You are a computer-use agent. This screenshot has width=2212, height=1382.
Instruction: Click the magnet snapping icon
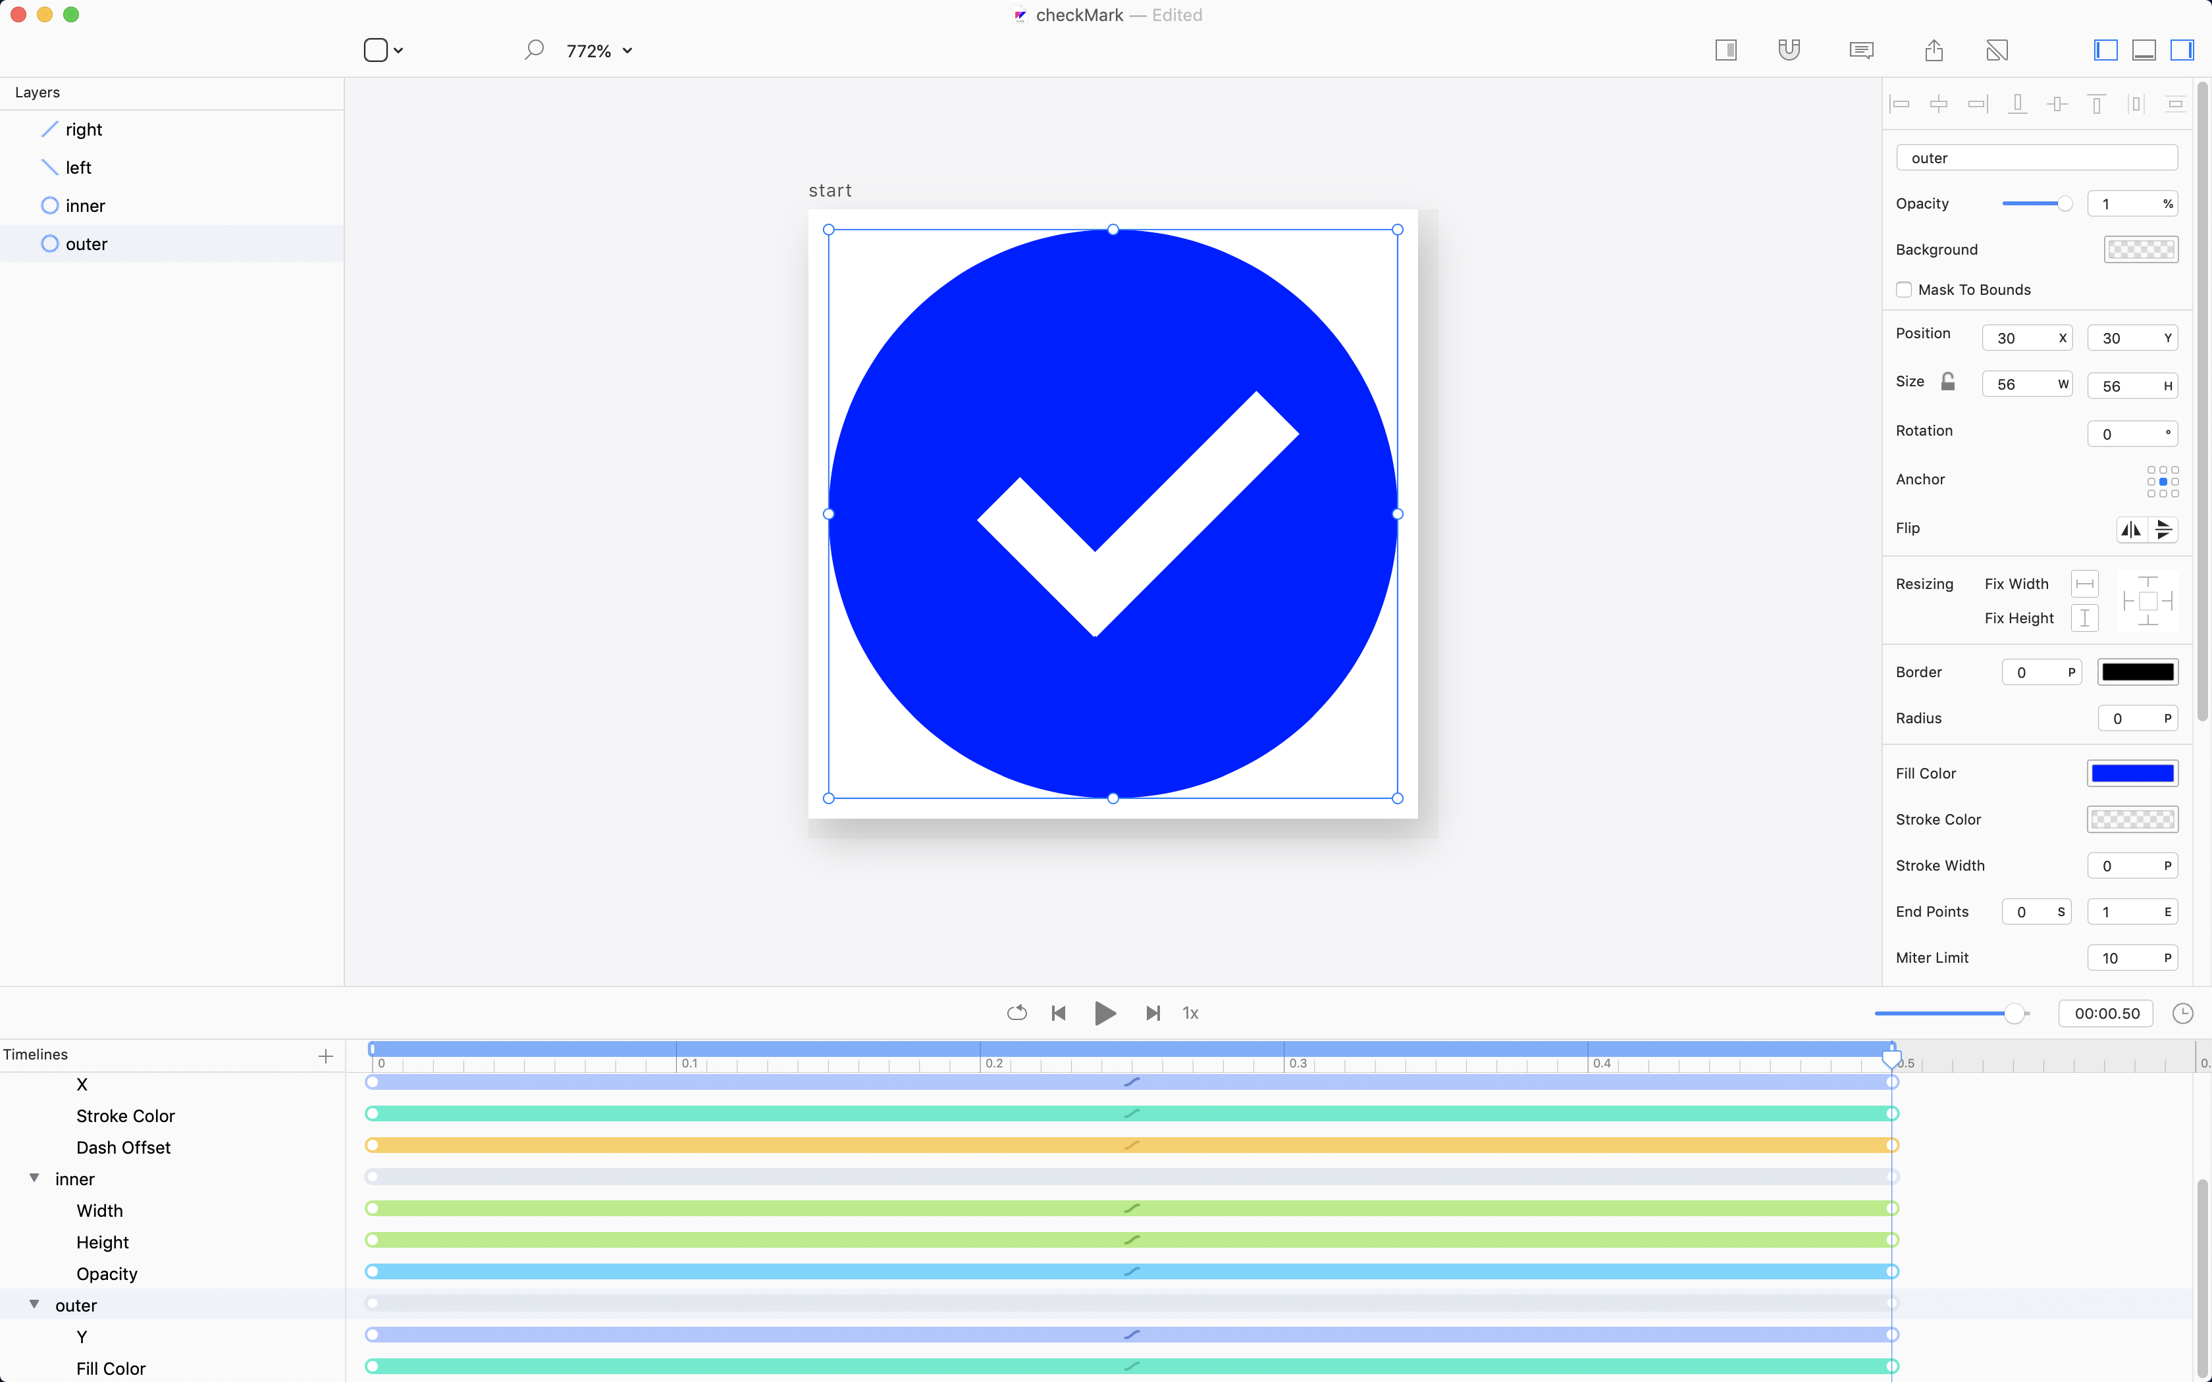pyautogui.click(x=1789, y=50)
